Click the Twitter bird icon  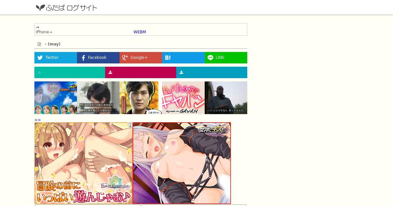tap(40, 58)
